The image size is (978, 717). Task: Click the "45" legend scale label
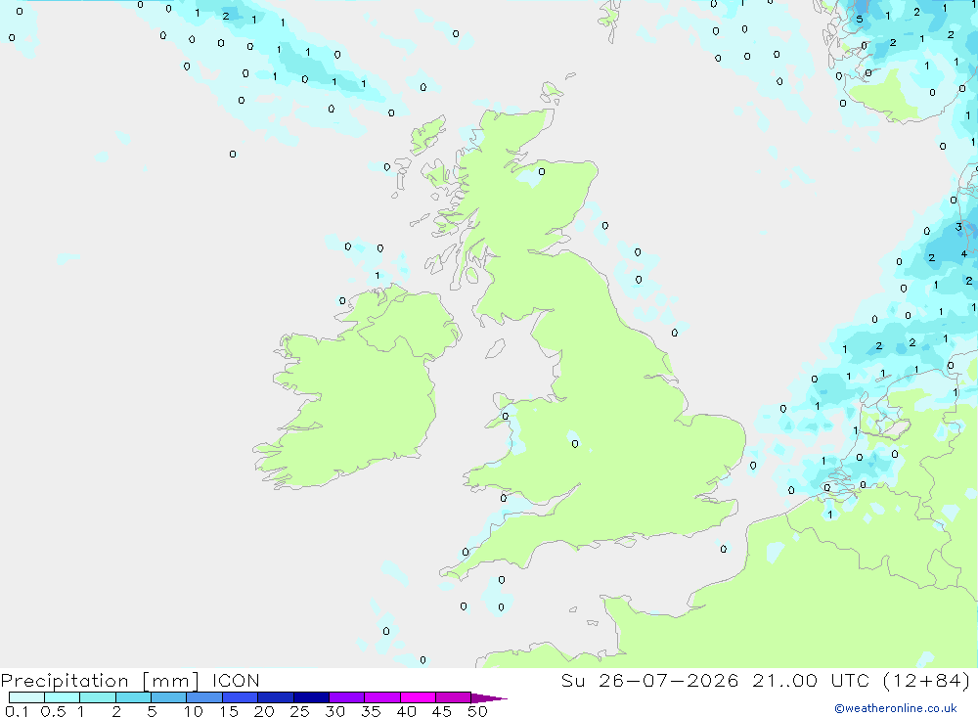(442, 711)
